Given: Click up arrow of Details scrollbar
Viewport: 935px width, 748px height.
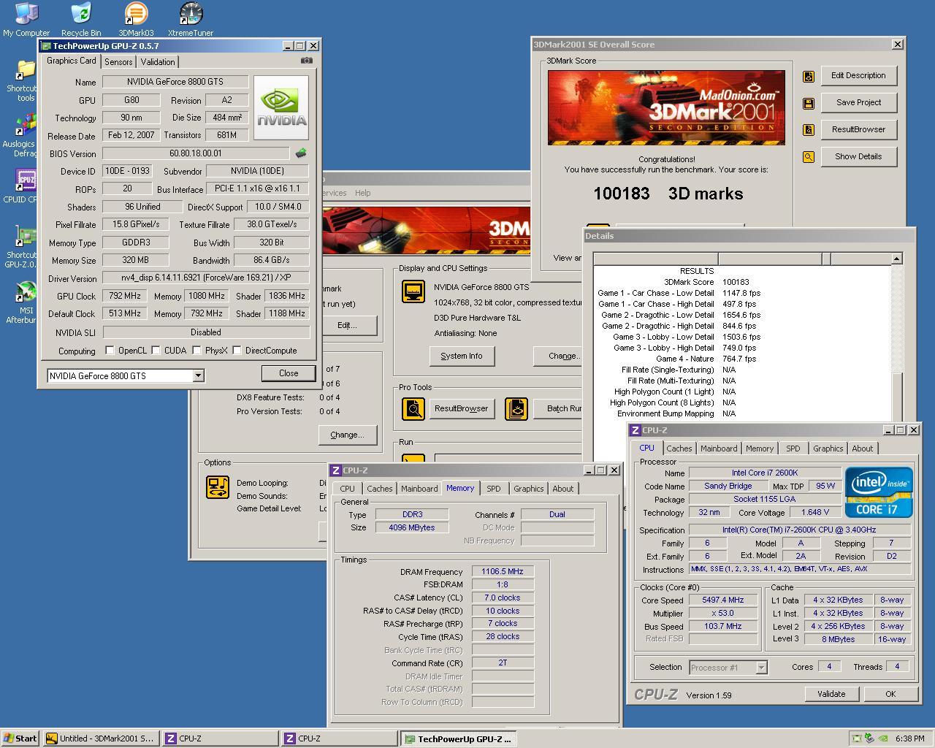Looking at the screenshot, I should click(x=897, y=259).
